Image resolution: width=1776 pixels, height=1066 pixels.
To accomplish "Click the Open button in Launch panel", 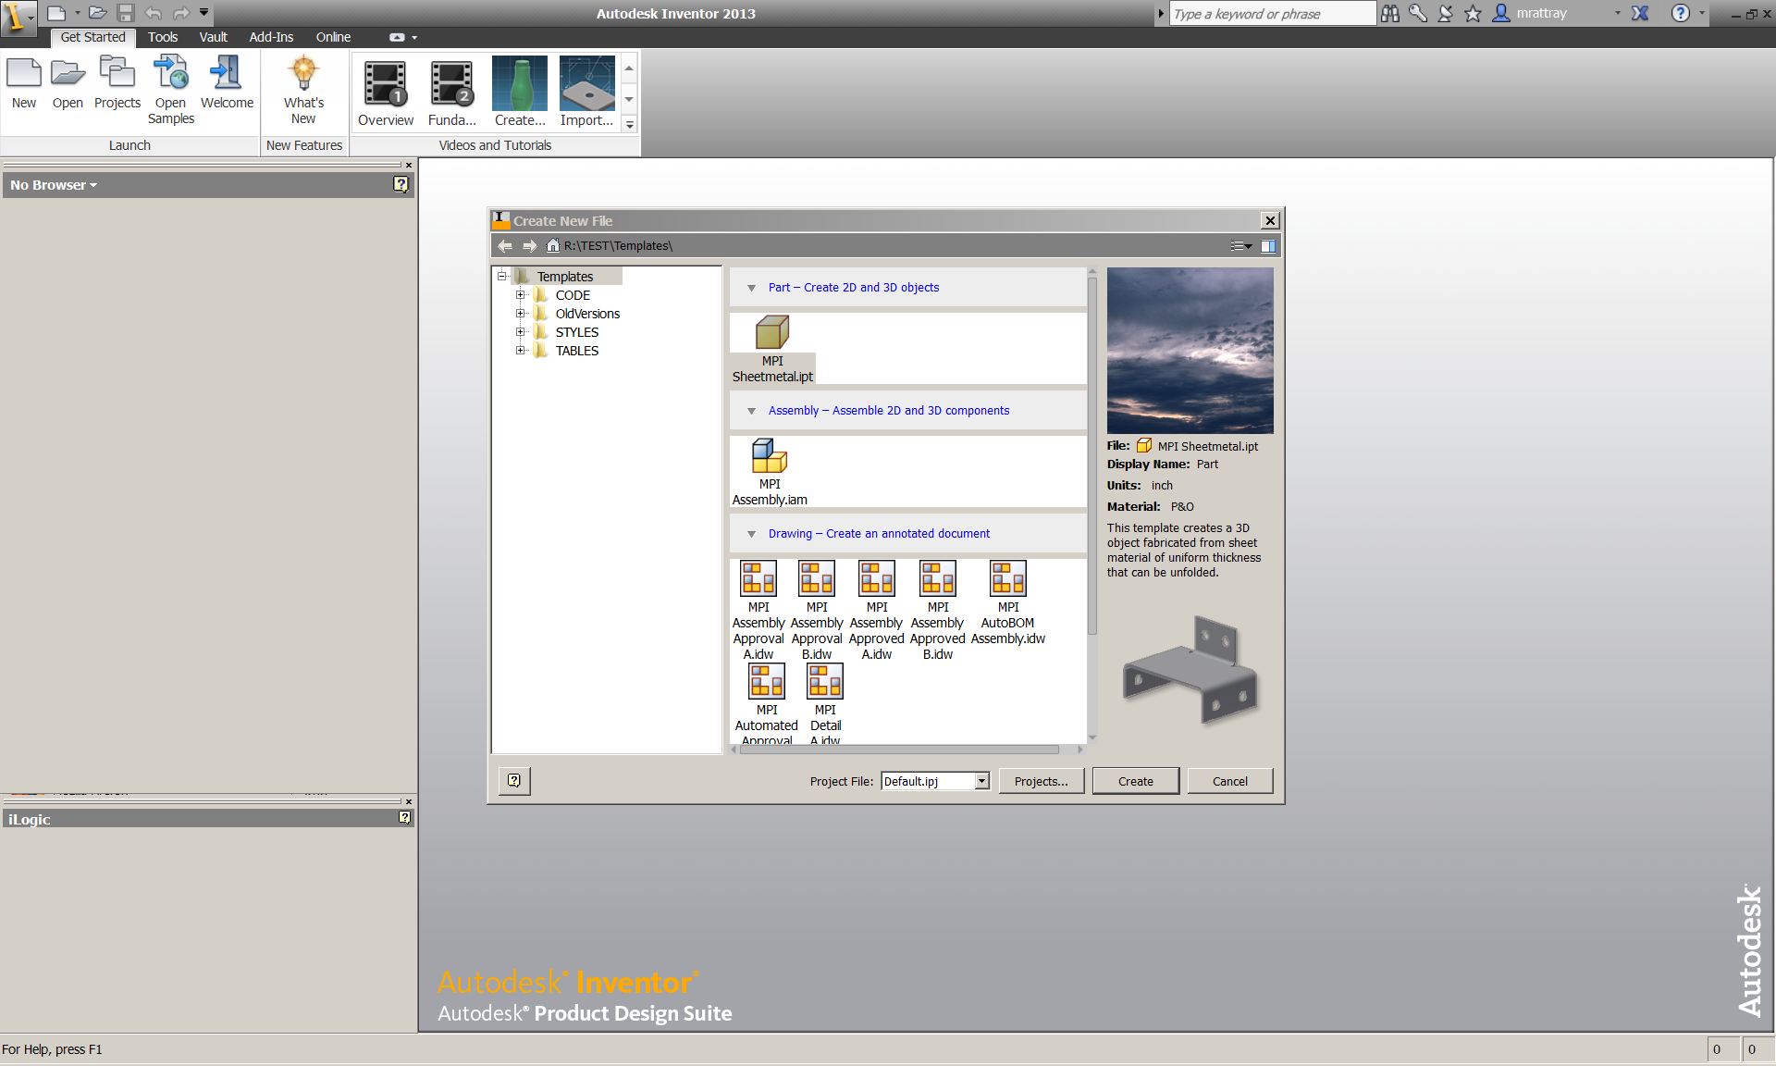I will coord(68,82).
